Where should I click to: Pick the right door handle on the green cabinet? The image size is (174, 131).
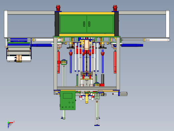coord(89,24)
